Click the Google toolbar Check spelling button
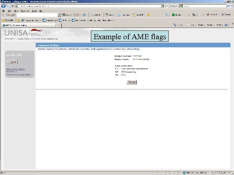The image size is (234, 175). pos(110,15)
